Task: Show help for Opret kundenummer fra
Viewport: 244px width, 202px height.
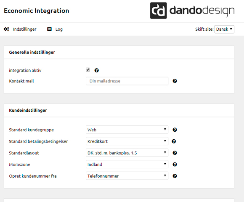Action: coord(175,176)
